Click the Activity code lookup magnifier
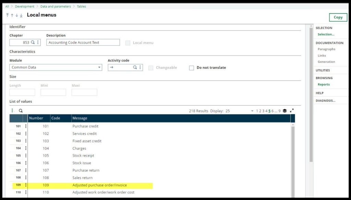The height and width of the screenshot is (200, 351). point(135,68)
